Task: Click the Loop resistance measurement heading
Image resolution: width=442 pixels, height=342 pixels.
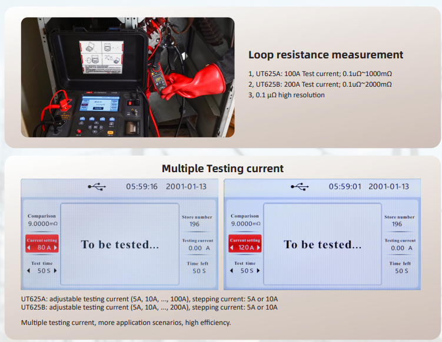Action: (x=325, y=55)
